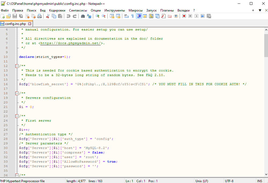This screenshot has height=183, width=268.
Task: Click the Print toolbar icon
Action: 39,16
